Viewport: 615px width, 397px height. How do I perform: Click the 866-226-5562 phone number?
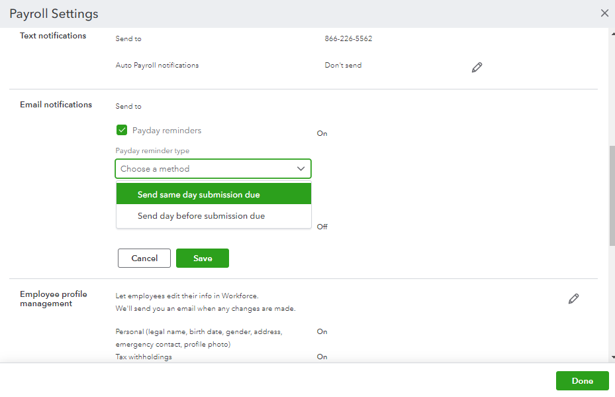click(348, 39)
